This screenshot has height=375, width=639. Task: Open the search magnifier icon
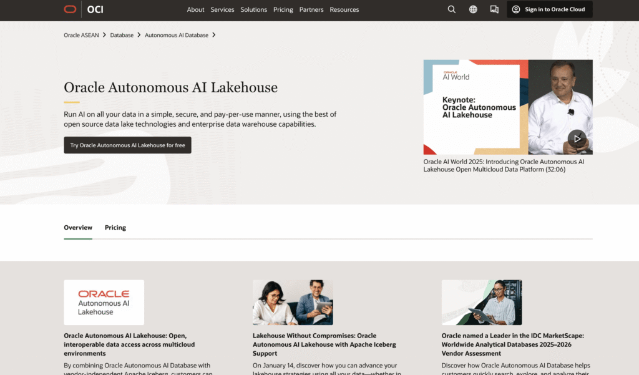click(x=451, y=9)
